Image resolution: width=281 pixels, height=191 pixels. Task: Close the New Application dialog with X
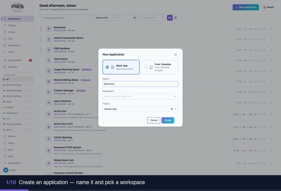coord(176,55)
